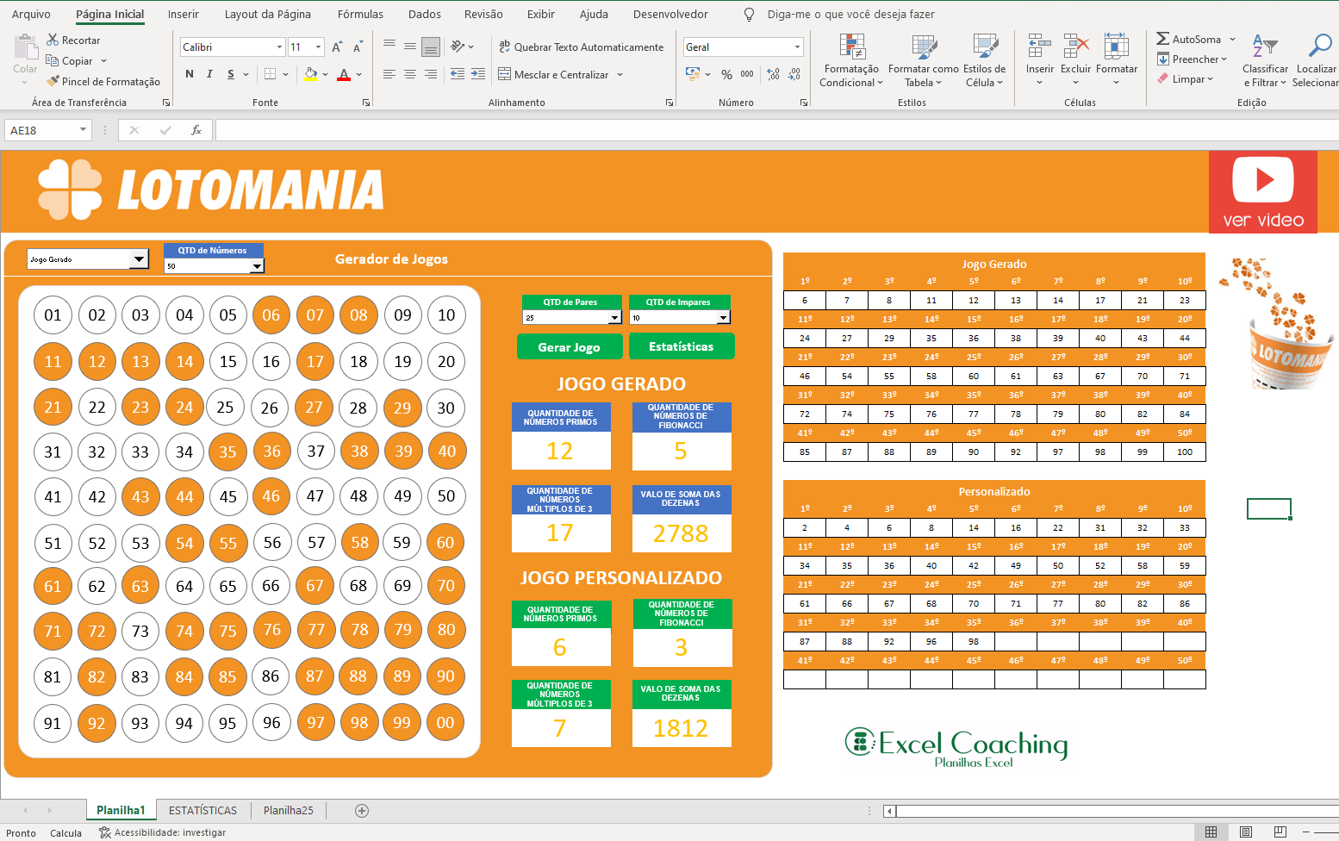Open the Fórmulas ribbon tab

(x=360, y=14)
